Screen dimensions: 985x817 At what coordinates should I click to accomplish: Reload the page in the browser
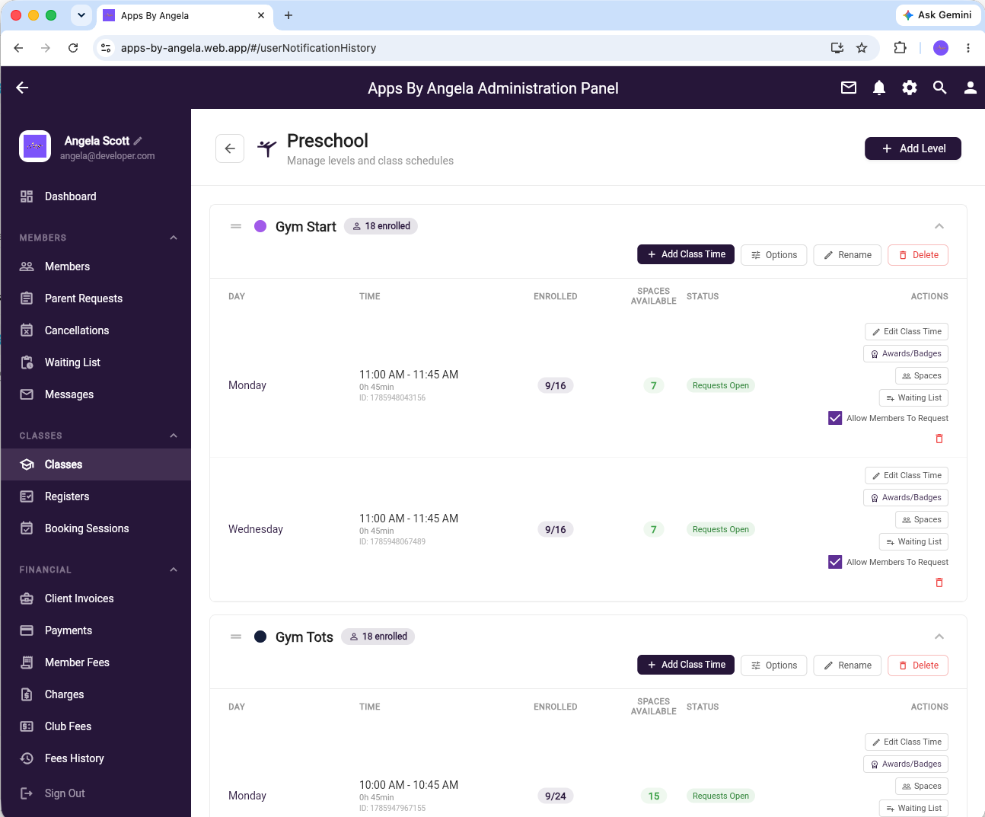[73, 48]
